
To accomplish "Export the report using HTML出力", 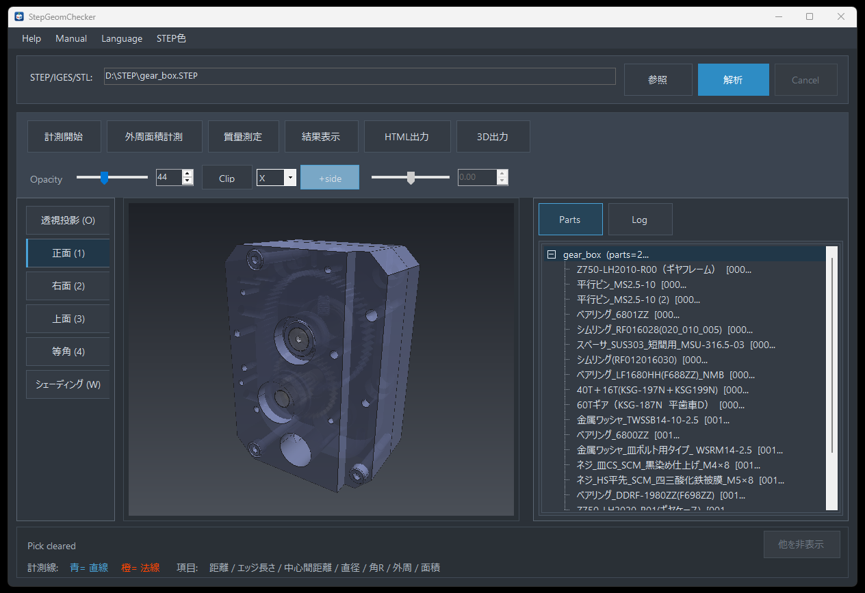I will tap(407, 136).
